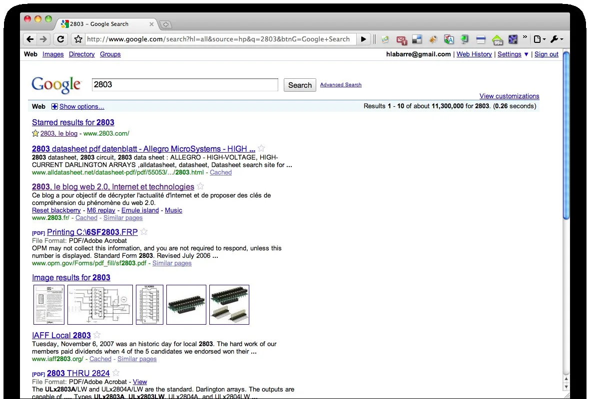
Task: Expand Show options with the plus icon
Action: coord(54,106)
